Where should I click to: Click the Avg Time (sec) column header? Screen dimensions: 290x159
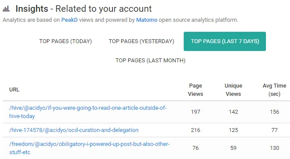point(274,90)
